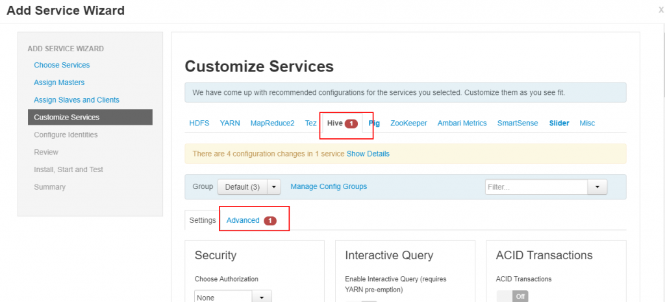Image resolution: width=665 pixels, height=302 pixels.
Task: Click the red badge beside Advanced
Action: point(270,221)
